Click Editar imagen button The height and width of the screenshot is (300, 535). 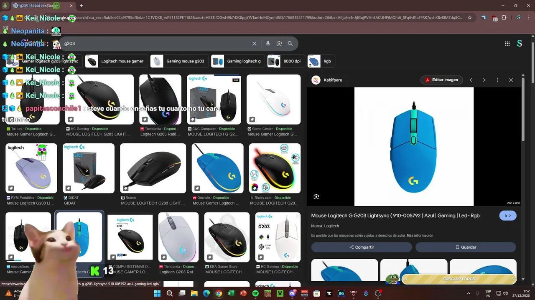click(x=441, y=80)
